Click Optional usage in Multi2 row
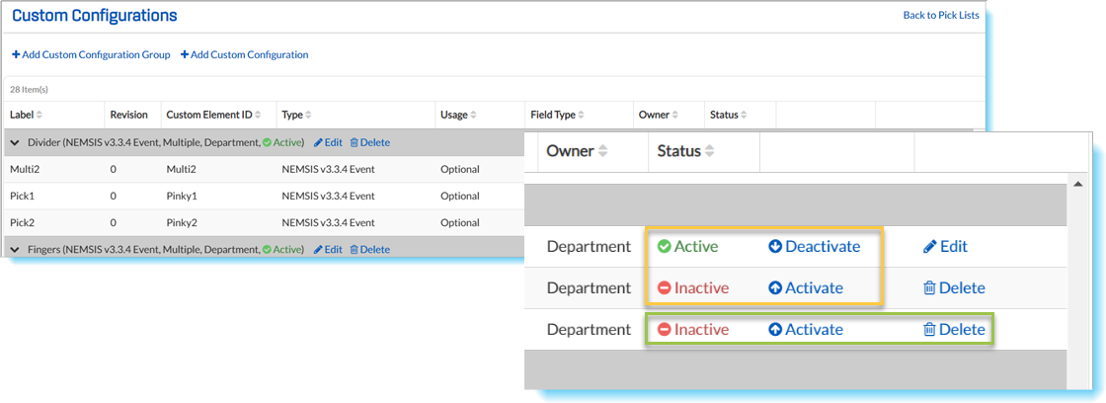1106x403 pixels. [x=460, y=169]
